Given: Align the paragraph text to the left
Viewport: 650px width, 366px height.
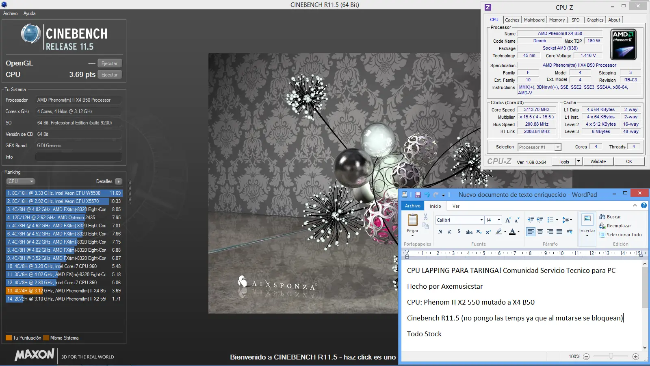Looking at the screenshot, I should coord(531,232).
